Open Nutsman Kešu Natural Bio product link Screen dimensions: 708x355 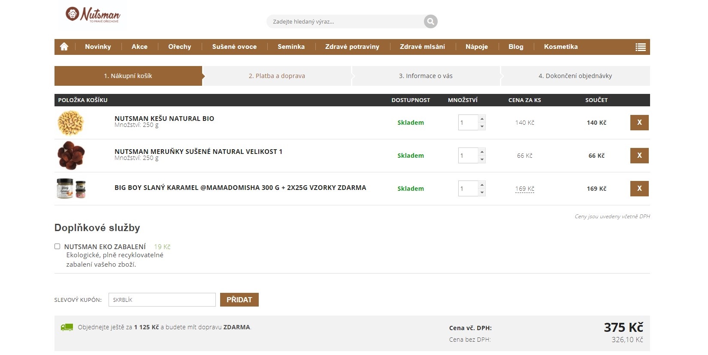click(164, 118)
